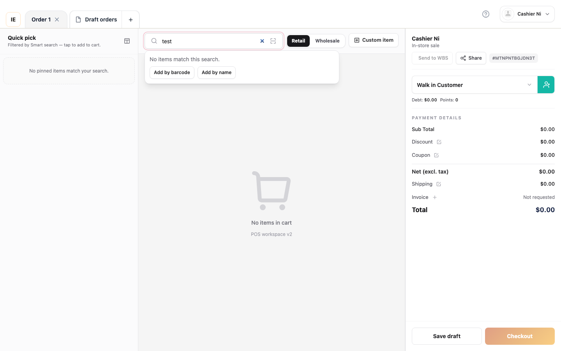Switch pricing mode to Wholesale
The width and height of the screenshot is (561, 351).
[327, 41]
